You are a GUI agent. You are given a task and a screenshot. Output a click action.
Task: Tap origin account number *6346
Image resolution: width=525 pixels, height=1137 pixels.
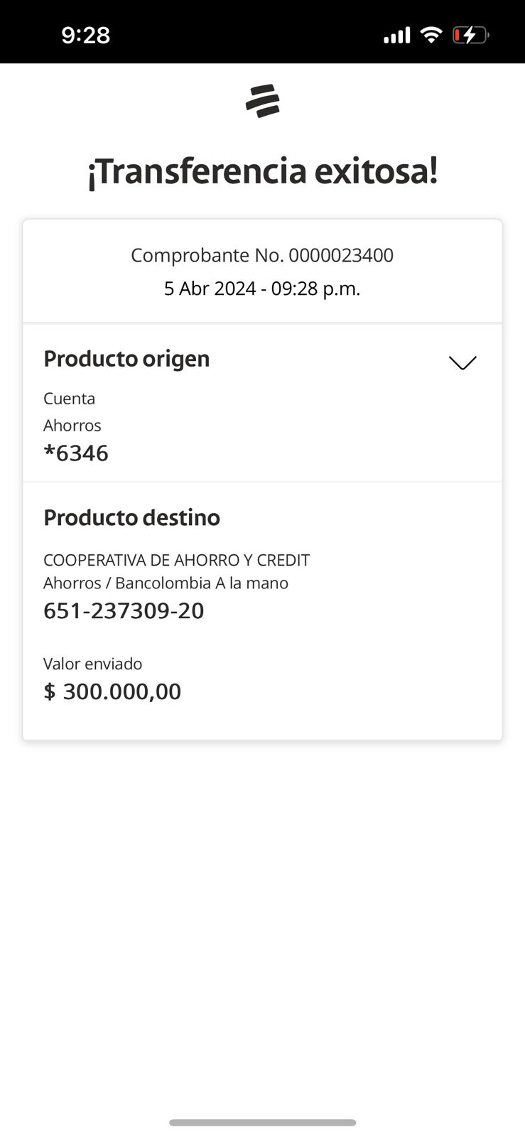pos(76,453)
